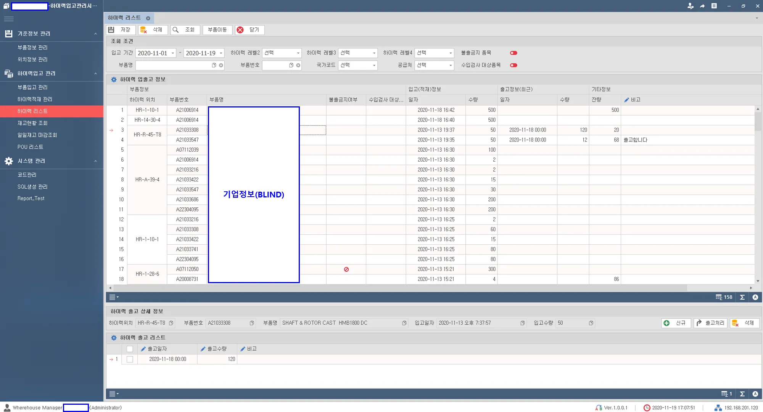Click the share arrow icon in title bar
This screenshot has height=412, width=763.
(702, 6)
